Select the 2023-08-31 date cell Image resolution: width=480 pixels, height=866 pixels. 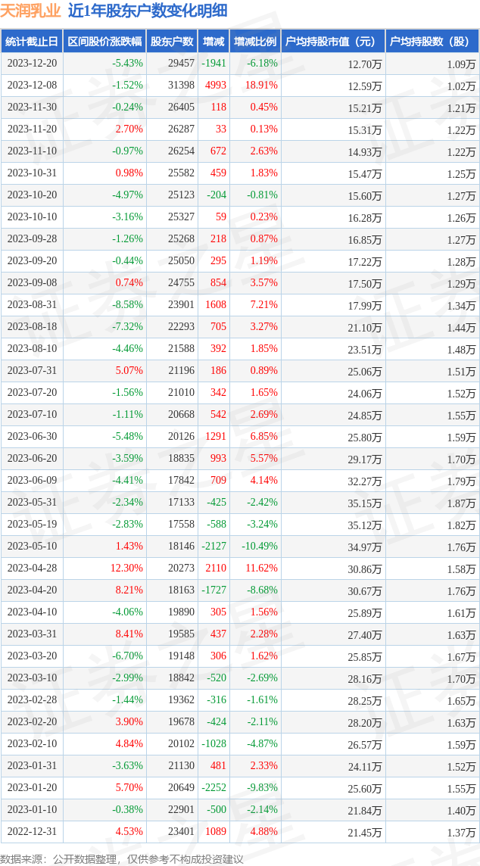coord(32,305)
